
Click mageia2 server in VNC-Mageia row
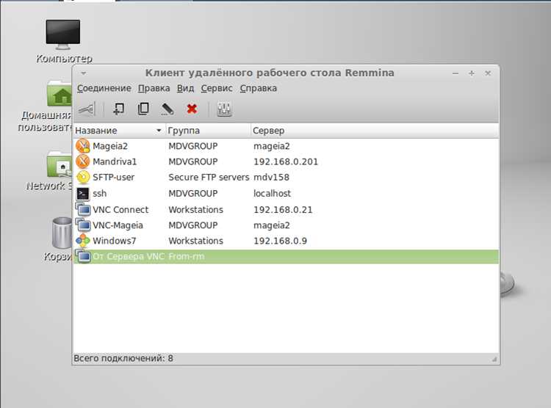(x=272, y=225)
